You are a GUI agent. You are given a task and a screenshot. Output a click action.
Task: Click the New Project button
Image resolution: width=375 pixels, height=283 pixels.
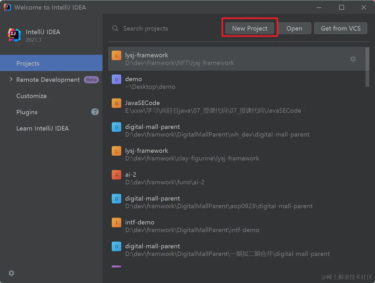click(250, 28)
